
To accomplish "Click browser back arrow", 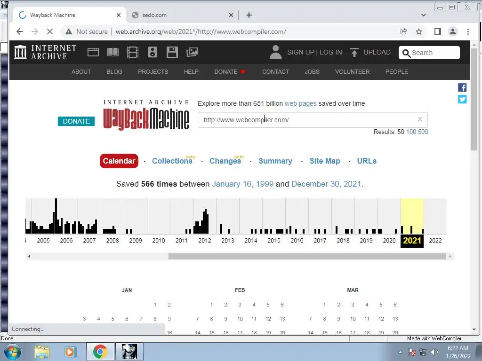I will click(x=20, y=31).
